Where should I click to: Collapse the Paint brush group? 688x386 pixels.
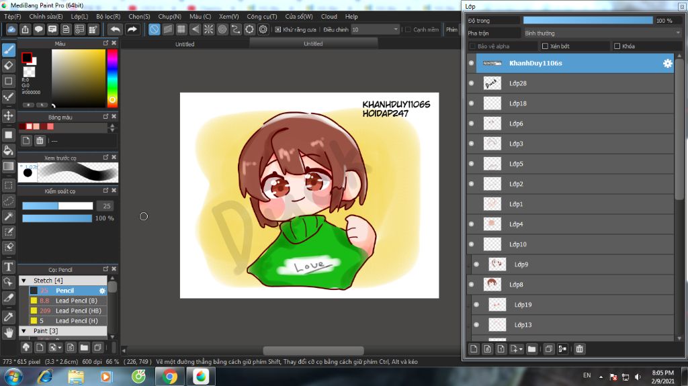point(24,331)
